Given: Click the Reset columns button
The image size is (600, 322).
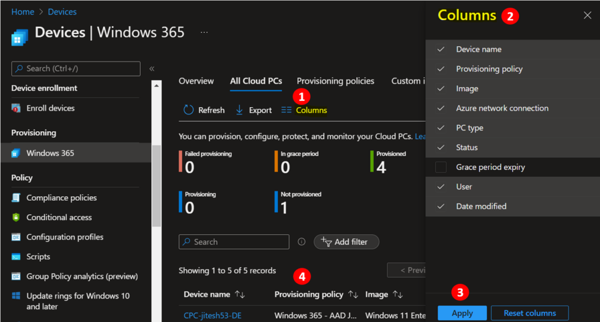Looking at the screenshot, I should (x=530, y=313).
